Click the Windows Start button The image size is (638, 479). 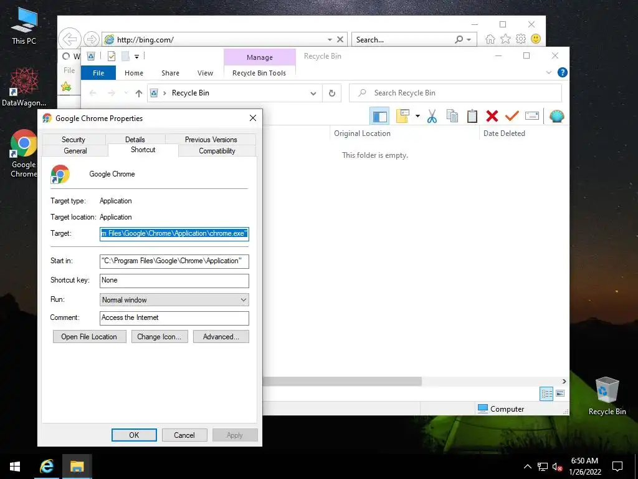coord(15,467)
